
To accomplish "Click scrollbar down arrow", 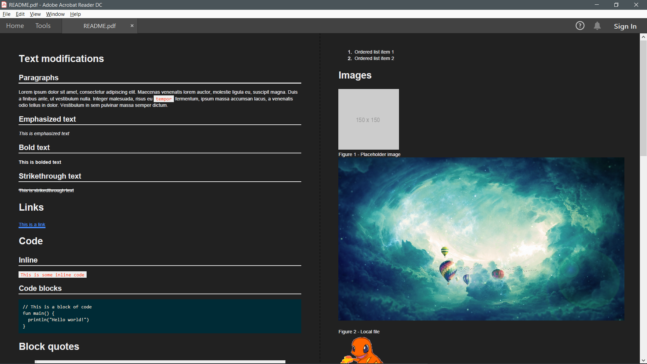I will pos(643,360).
